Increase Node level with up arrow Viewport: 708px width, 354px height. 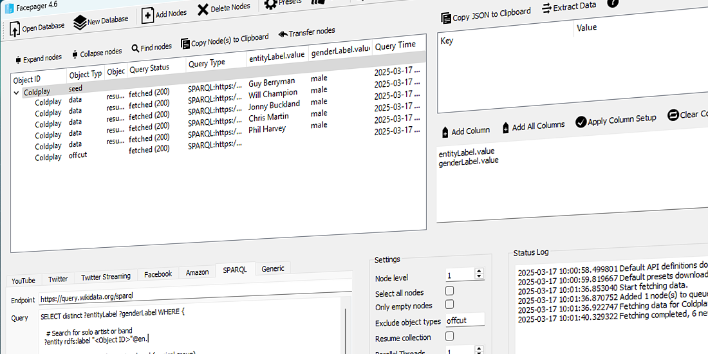(x=479, y=272)
